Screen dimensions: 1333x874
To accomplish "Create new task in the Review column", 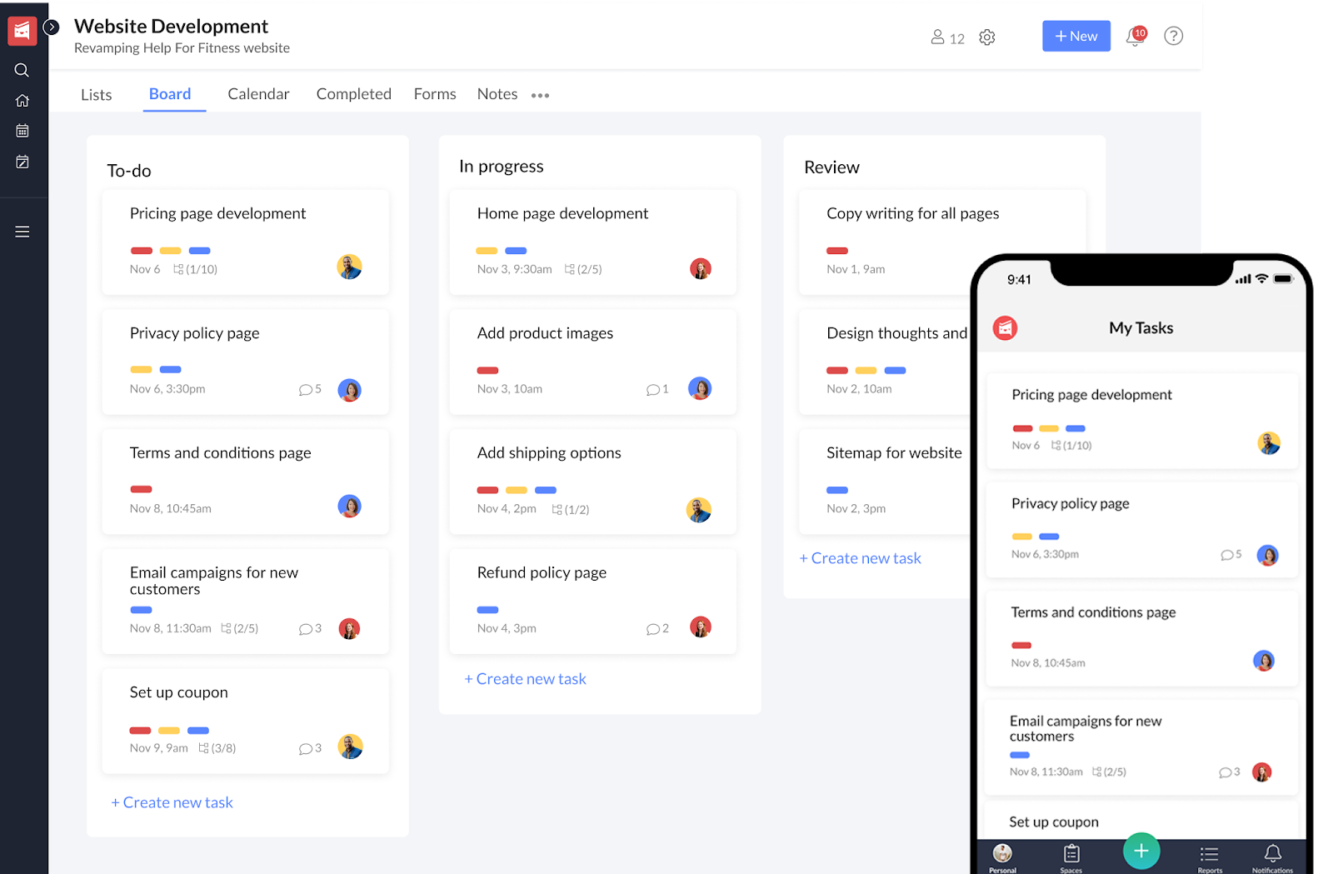I will (860, 557).
